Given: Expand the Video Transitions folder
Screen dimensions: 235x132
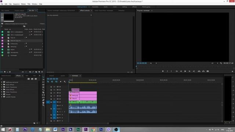Looking at the screenshot, I should (x=1, y=92).
